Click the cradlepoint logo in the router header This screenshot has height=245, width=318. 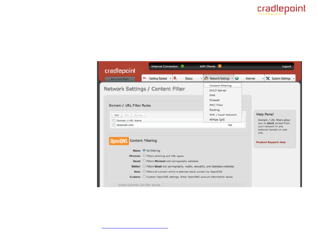[120, 71]
